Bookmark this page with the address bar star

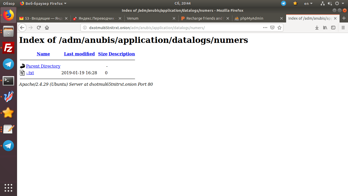pyautogui.click(x=279, y=28)
